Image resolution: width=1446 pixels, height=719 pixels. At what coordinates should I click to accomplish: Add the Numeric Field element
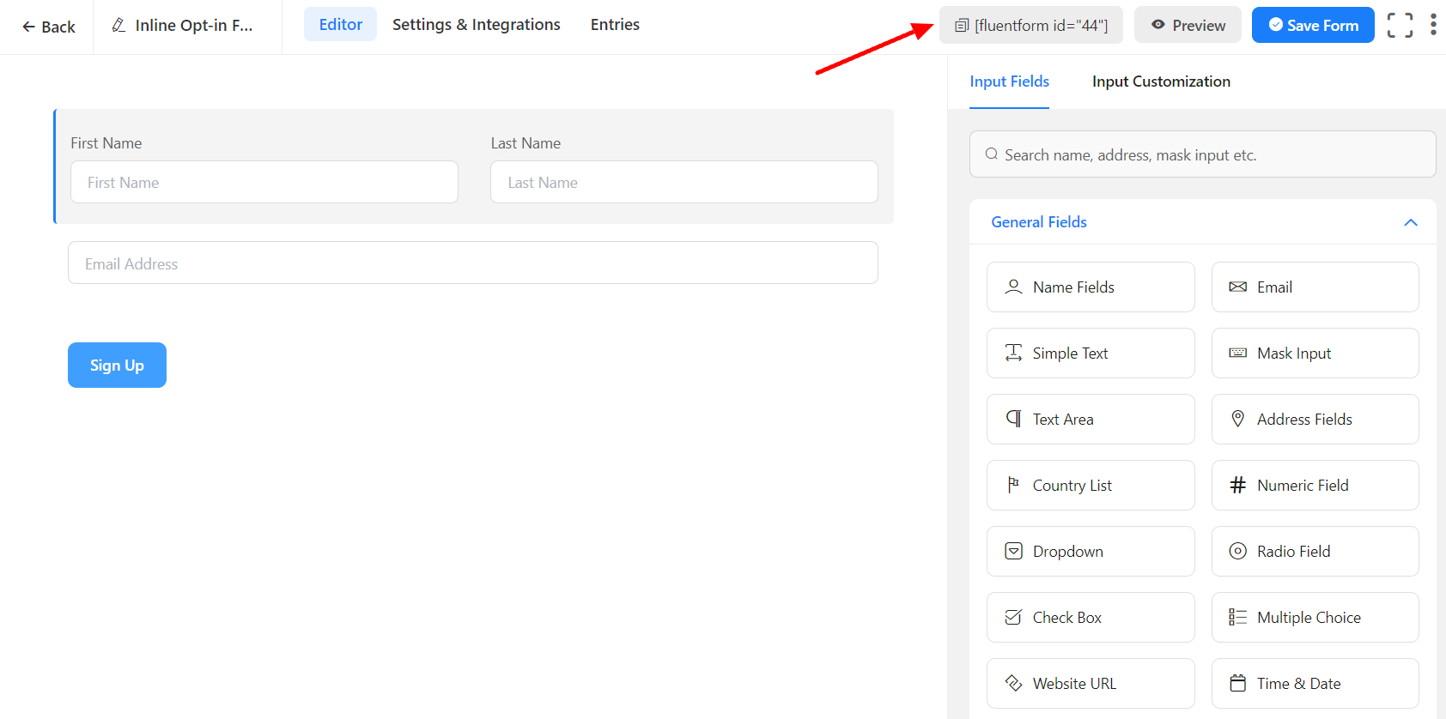1315,486
